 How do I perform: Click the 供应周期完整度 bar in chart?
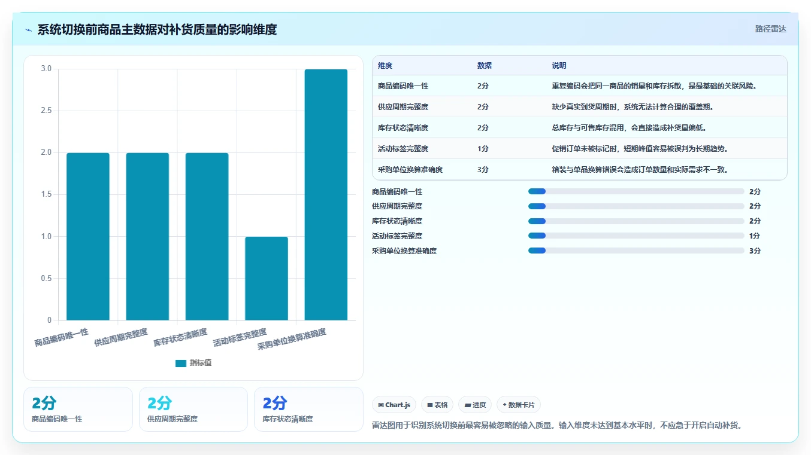tap(147, 236)
